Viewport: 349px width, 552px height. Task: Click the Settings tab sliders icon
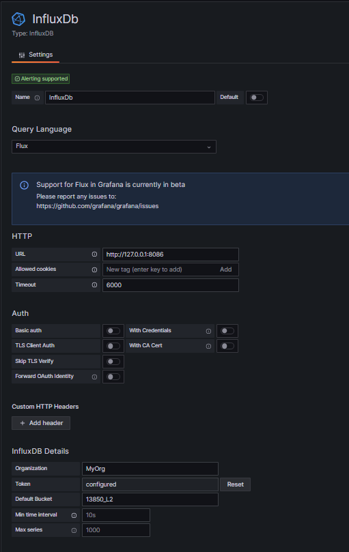22,55
